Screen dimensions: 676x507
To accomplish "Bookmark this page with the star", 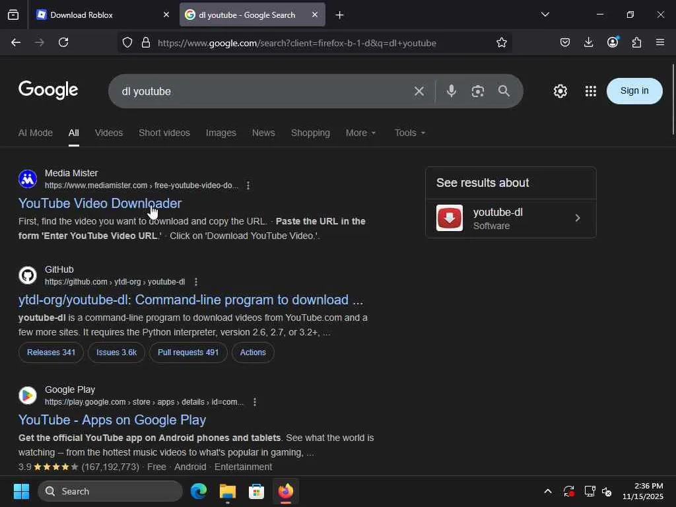I will tap(502, 42).
